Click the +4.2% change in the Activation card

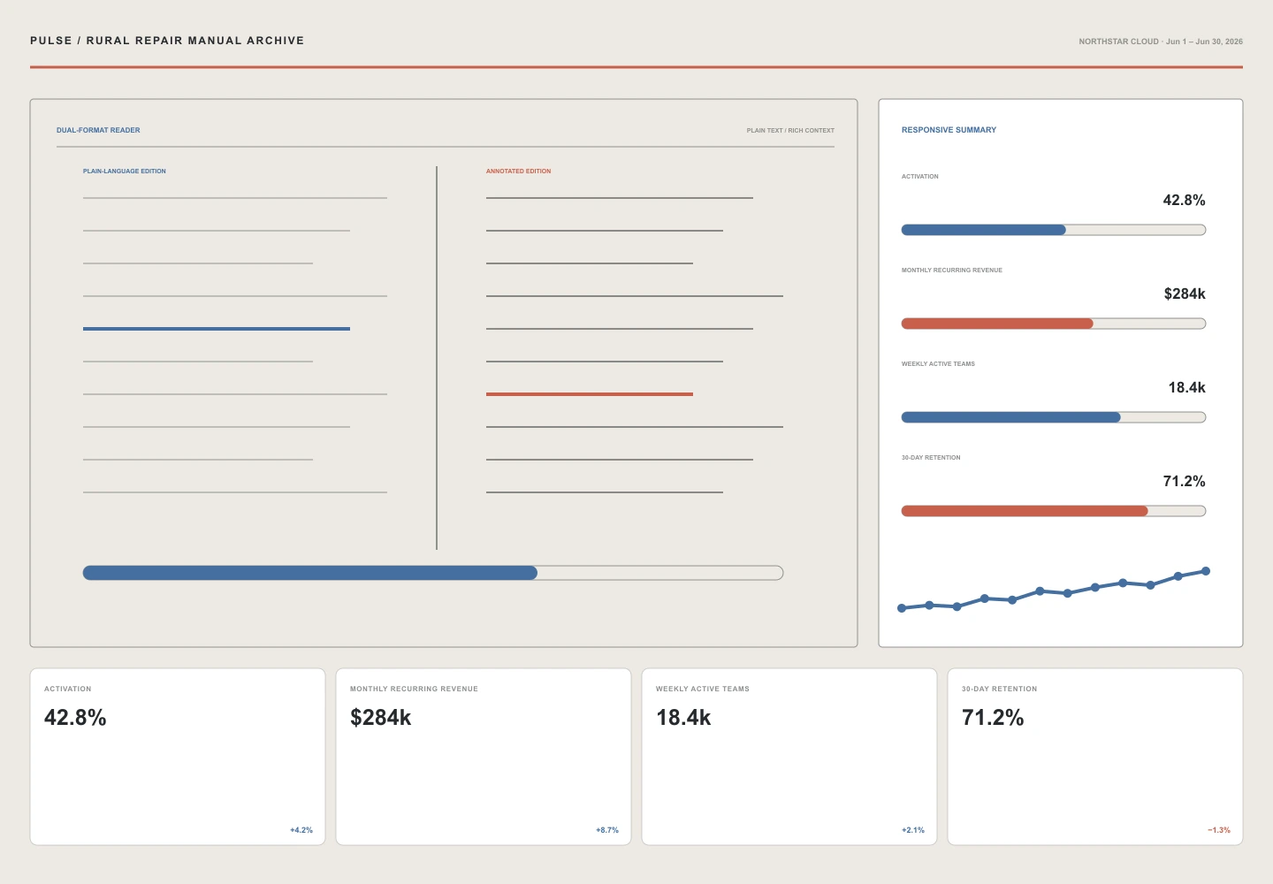pyautogui.click(x=301, y=830)
